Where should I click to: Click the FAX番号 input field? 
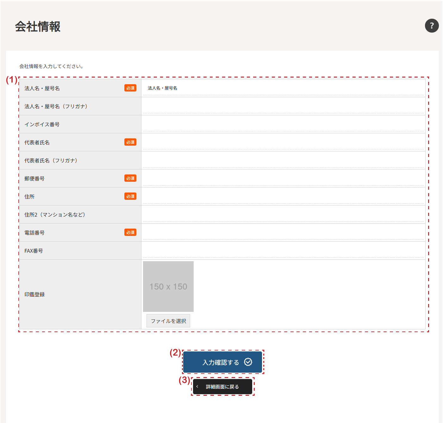(283, 251)
